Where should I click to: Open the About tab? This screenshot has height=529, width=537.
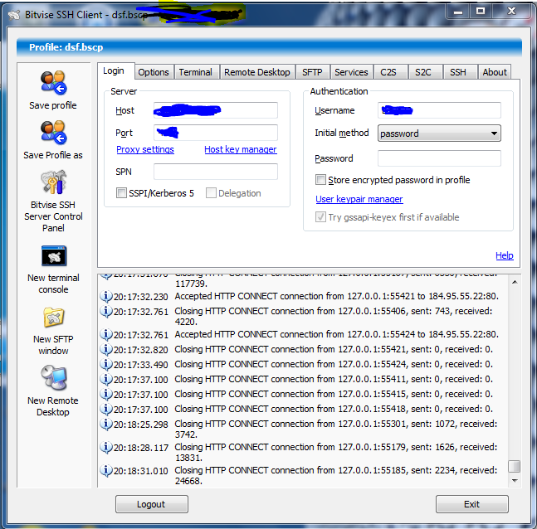pyautogui.click(x=495, y=72)
